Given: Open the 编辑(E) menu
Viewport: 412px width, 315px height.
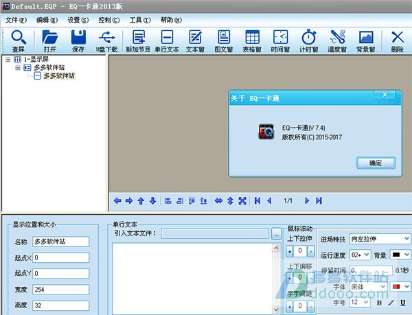Looking at the screenshot, I should tap(47, 20).
